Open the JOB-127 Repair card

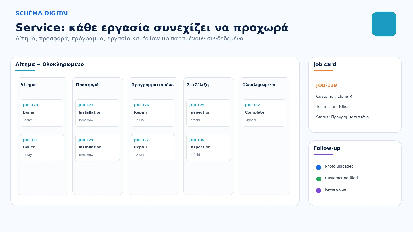(153, 148)
